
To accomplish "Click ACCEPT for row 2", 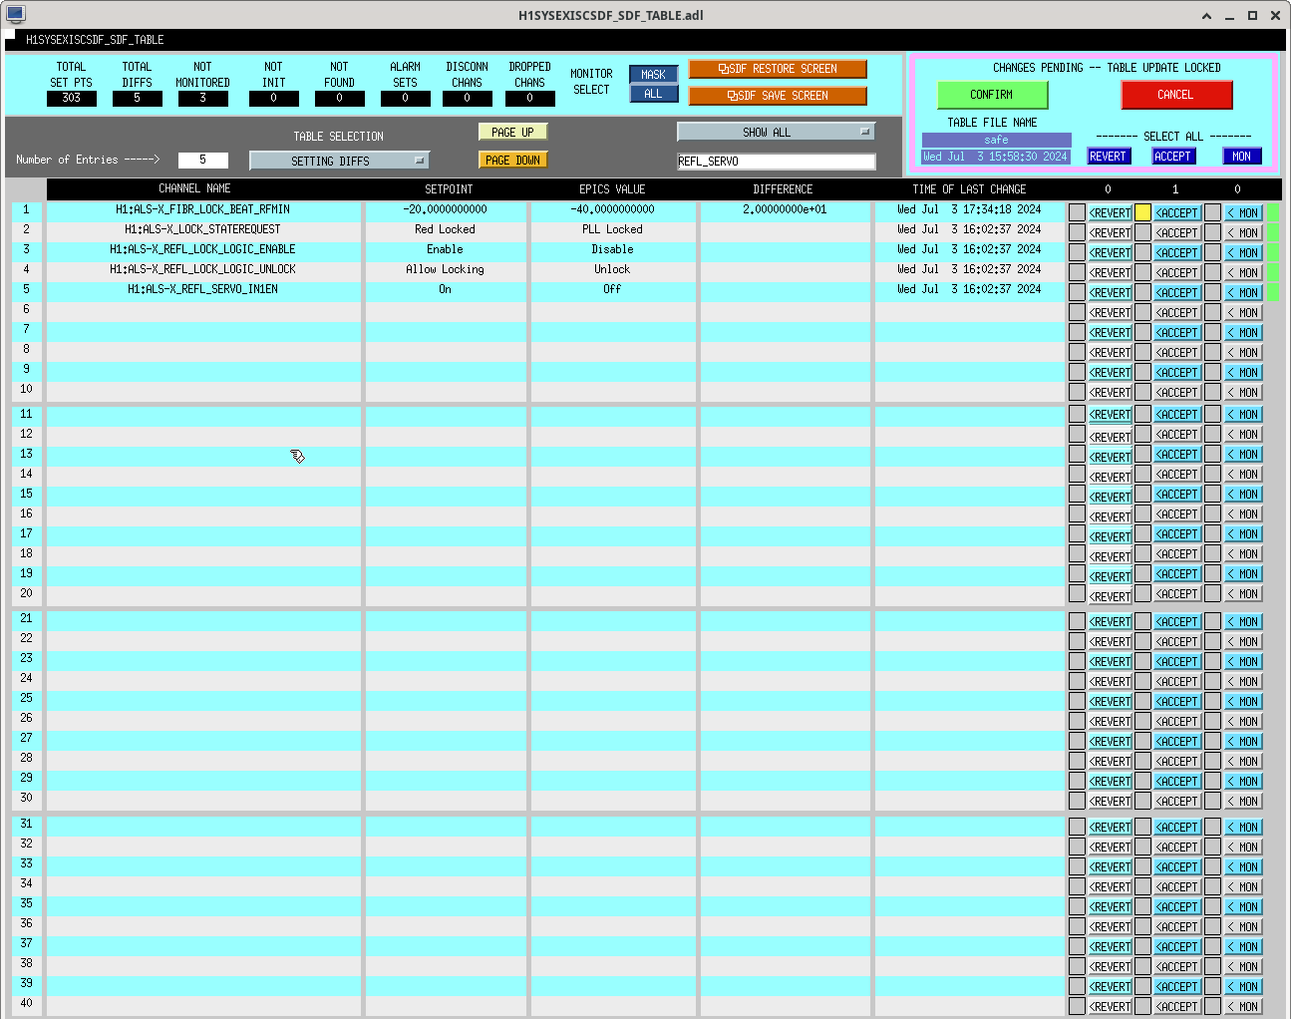I will pyautogui.click(x=1177, y=233).
